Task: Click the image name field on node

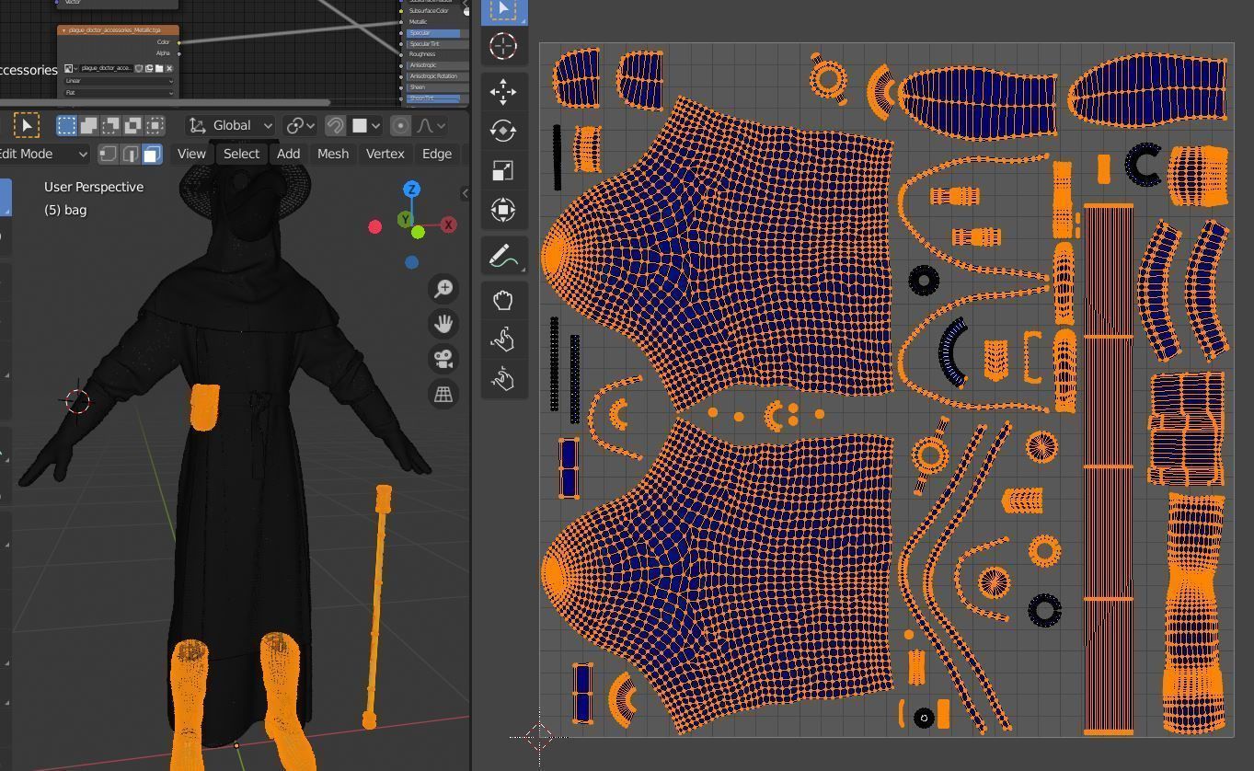Action: click(106, 68)
